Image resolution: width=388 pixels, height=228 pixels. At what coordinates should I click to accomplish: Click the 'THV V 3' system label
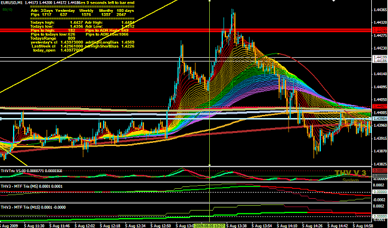pos(350,173)
